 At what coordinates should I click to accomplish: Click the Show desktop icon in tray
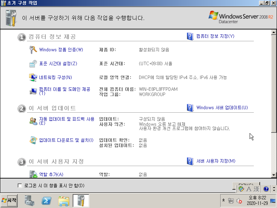pyautogui.click(x=273, y=201)
